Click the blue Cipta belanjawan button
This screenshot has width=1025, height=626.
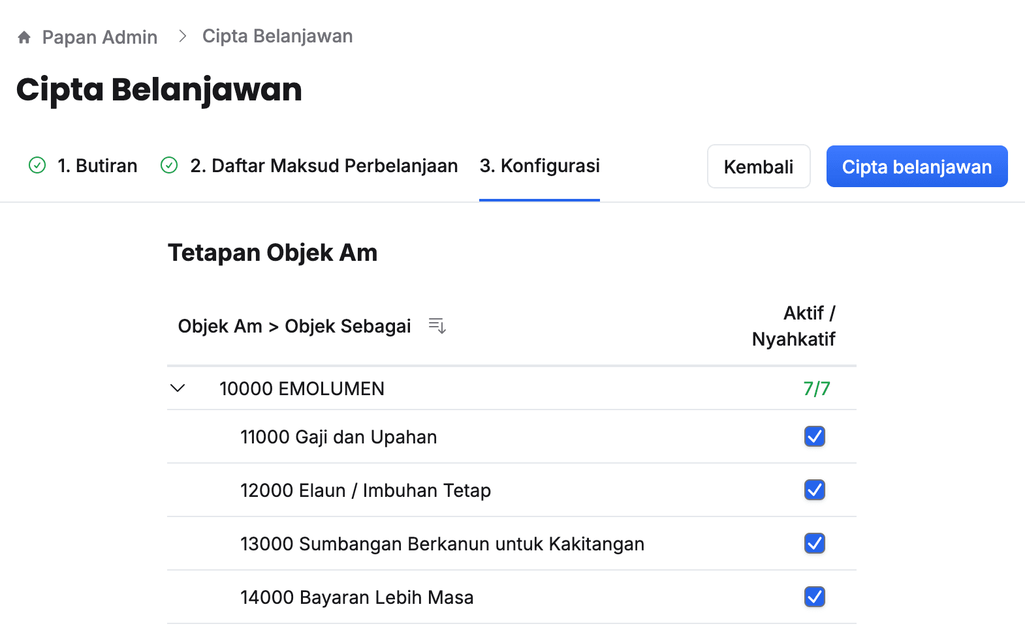(x=917, y=167)
